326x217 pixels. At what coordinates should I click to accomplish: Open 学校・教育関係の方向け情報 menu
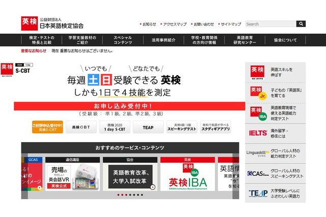click(x=204, y=40)
